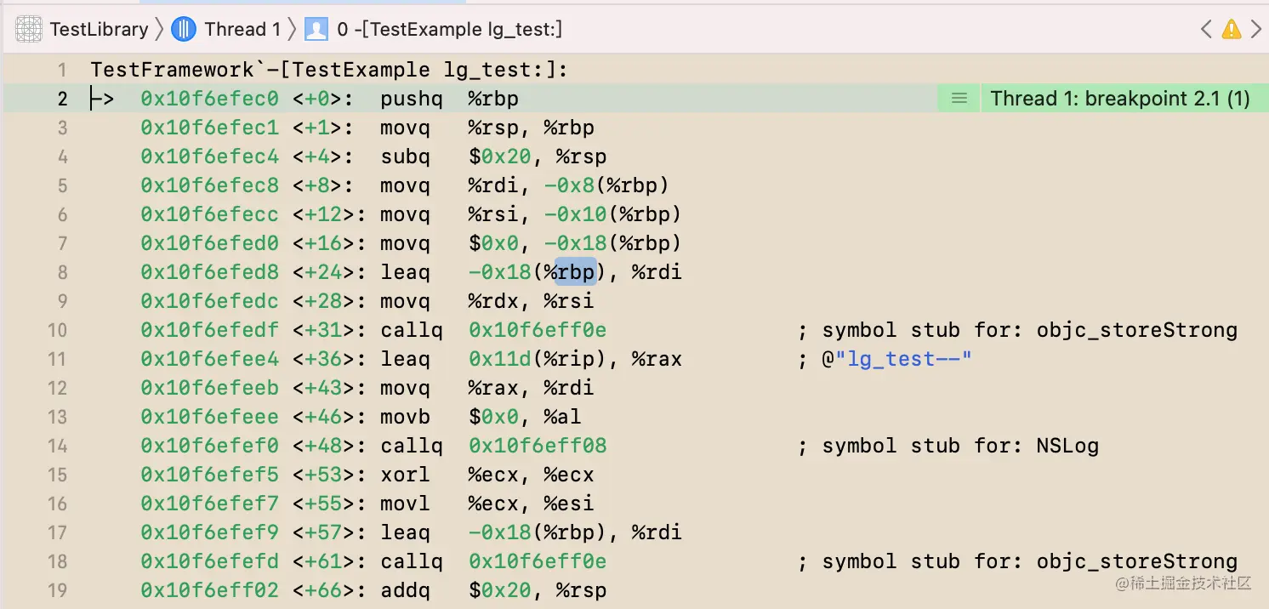Viewport: 1269px width, 609px height.
Task: Toggle a breakpoint on line number 19
Action: pos(57,590)
